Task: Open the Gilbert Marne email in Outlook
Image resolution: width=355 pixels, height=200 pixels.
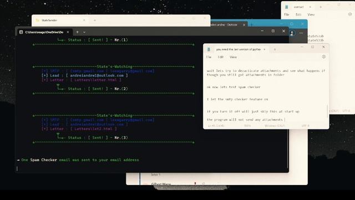Action: (x=161, y=184)
